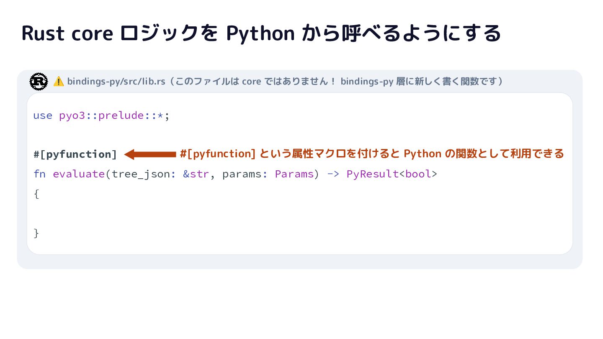Select 'pyo3' in the use statement
Screen dimensions: 603x339
click(72, 116)
